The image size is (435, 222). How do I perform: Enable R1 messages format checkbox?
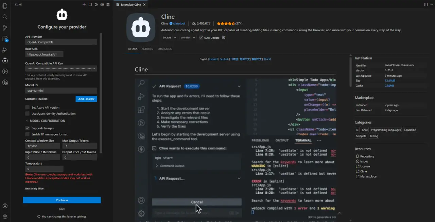(28, 134)
